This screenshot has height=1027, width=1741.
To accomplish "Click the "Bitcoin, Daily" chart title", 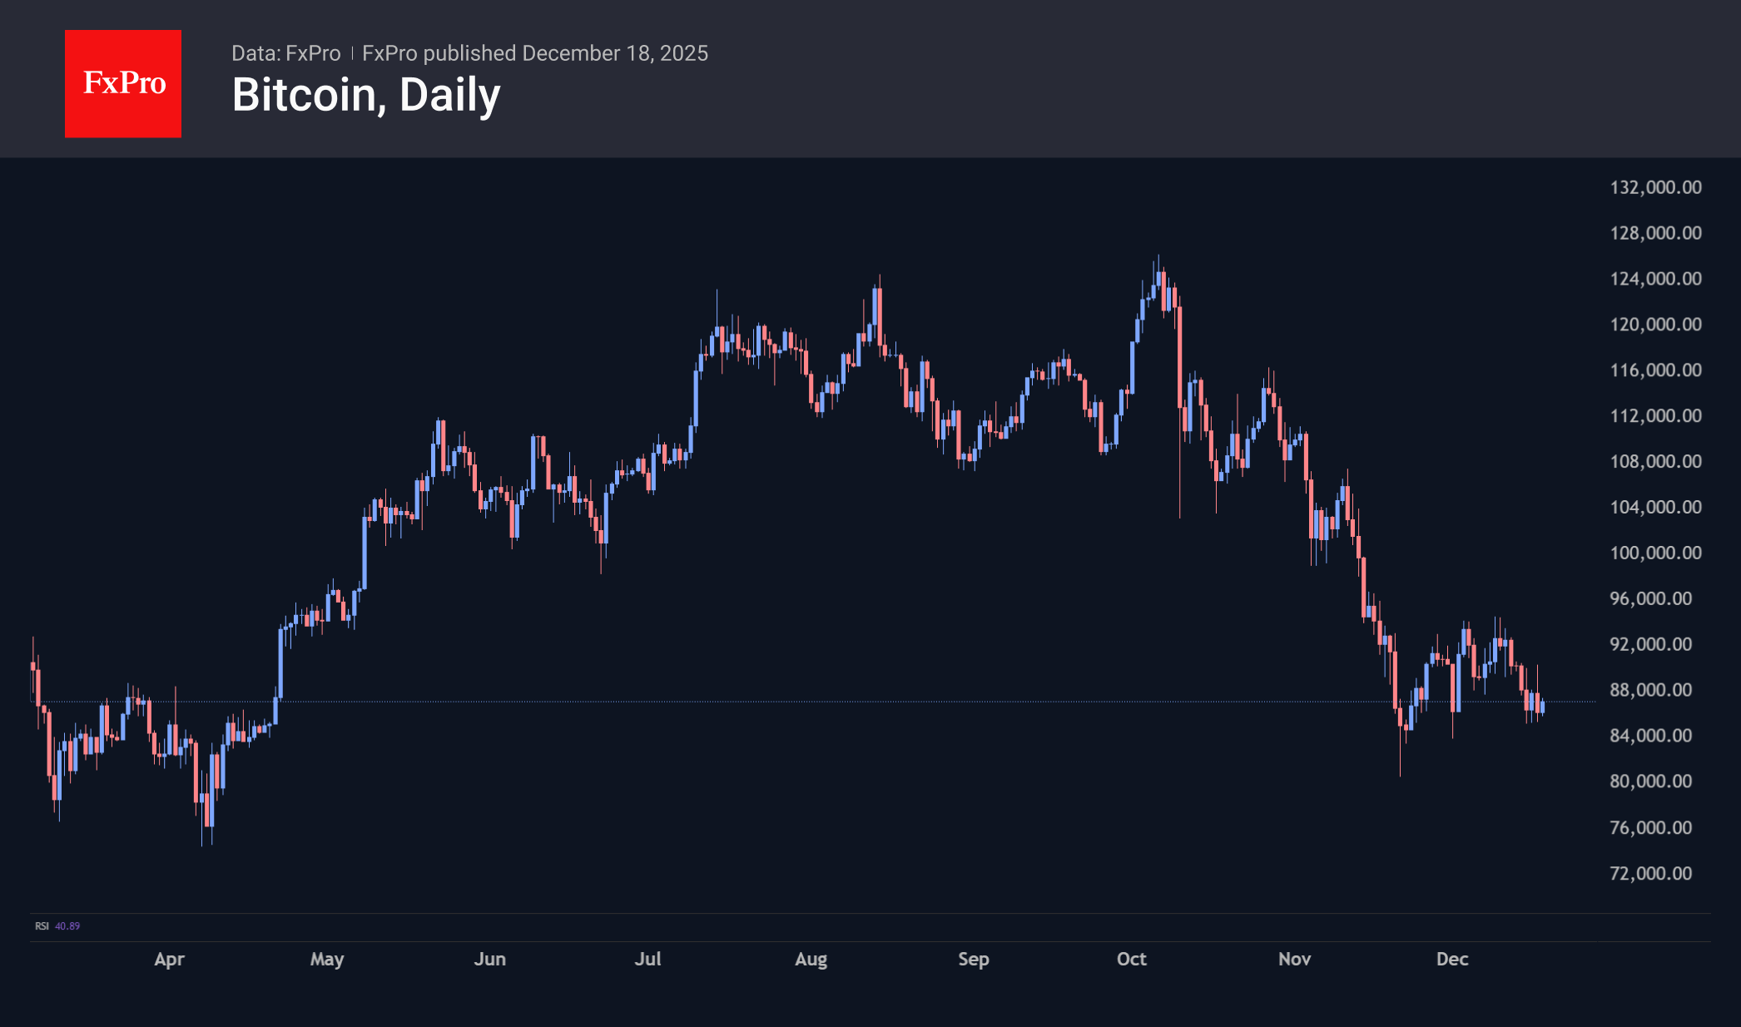I will coord(366,95).
